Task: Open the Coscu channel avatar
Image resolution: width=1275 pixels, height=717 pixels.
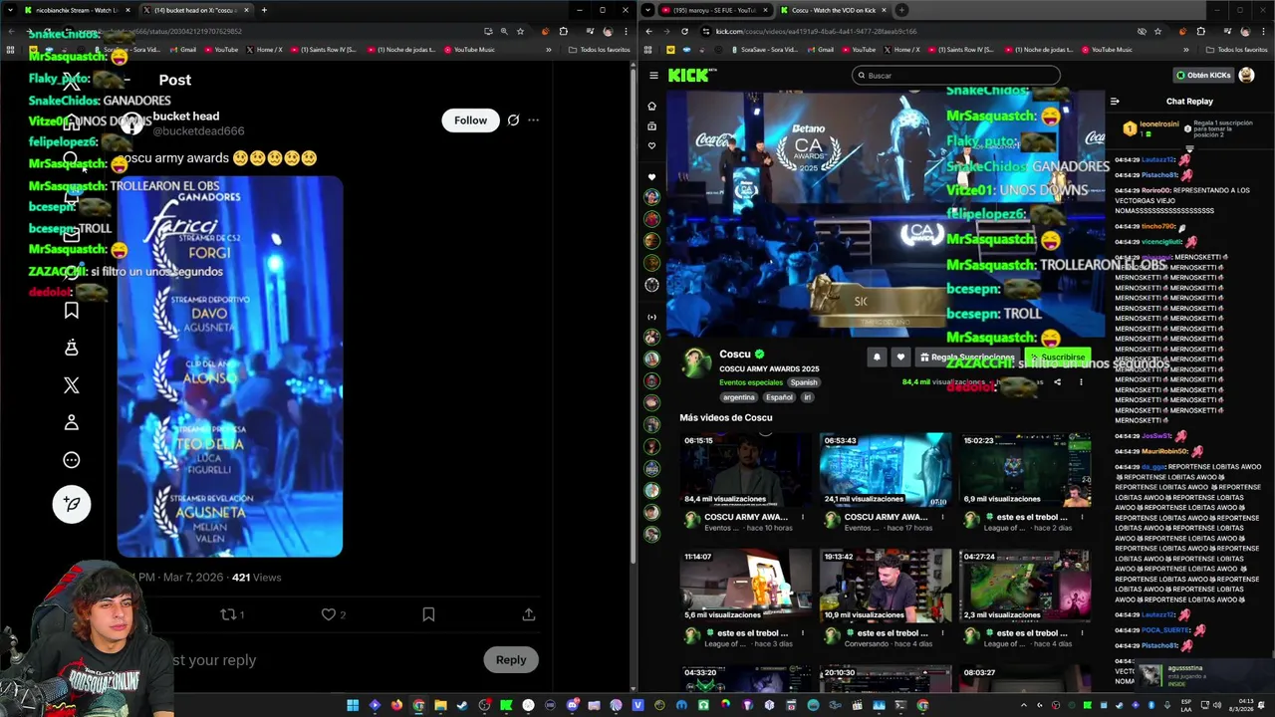Action: tap(696, 361)
